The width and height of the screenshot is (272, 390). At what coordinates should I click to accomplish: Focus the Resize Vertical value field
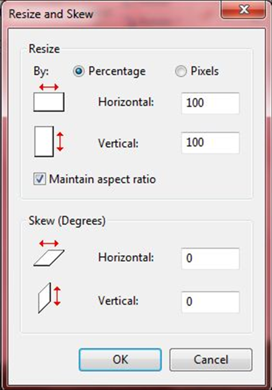pos(210,143)
